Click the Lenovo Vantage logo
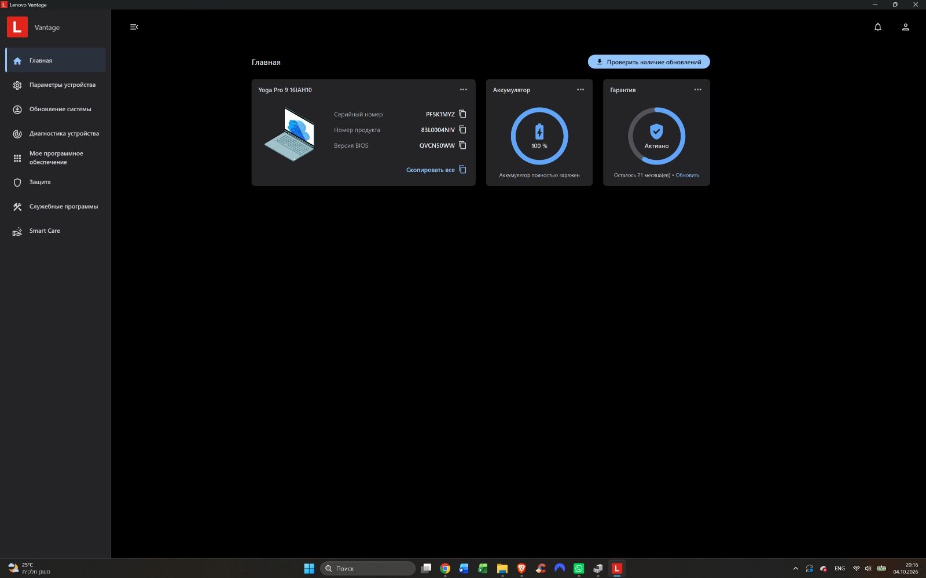 [17, 27]
